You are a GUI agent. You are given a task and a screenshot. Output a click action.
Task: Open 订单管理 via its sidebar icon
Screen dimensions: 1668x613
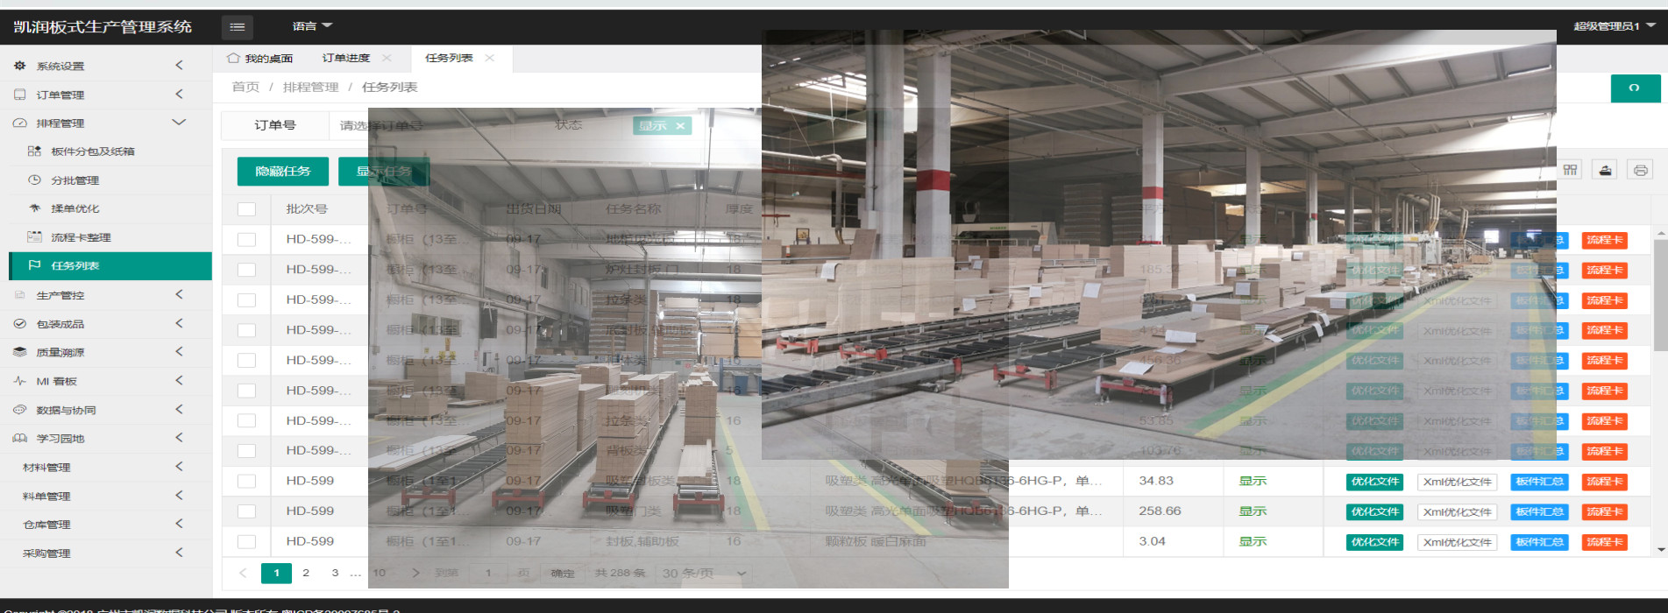[19, 95]
